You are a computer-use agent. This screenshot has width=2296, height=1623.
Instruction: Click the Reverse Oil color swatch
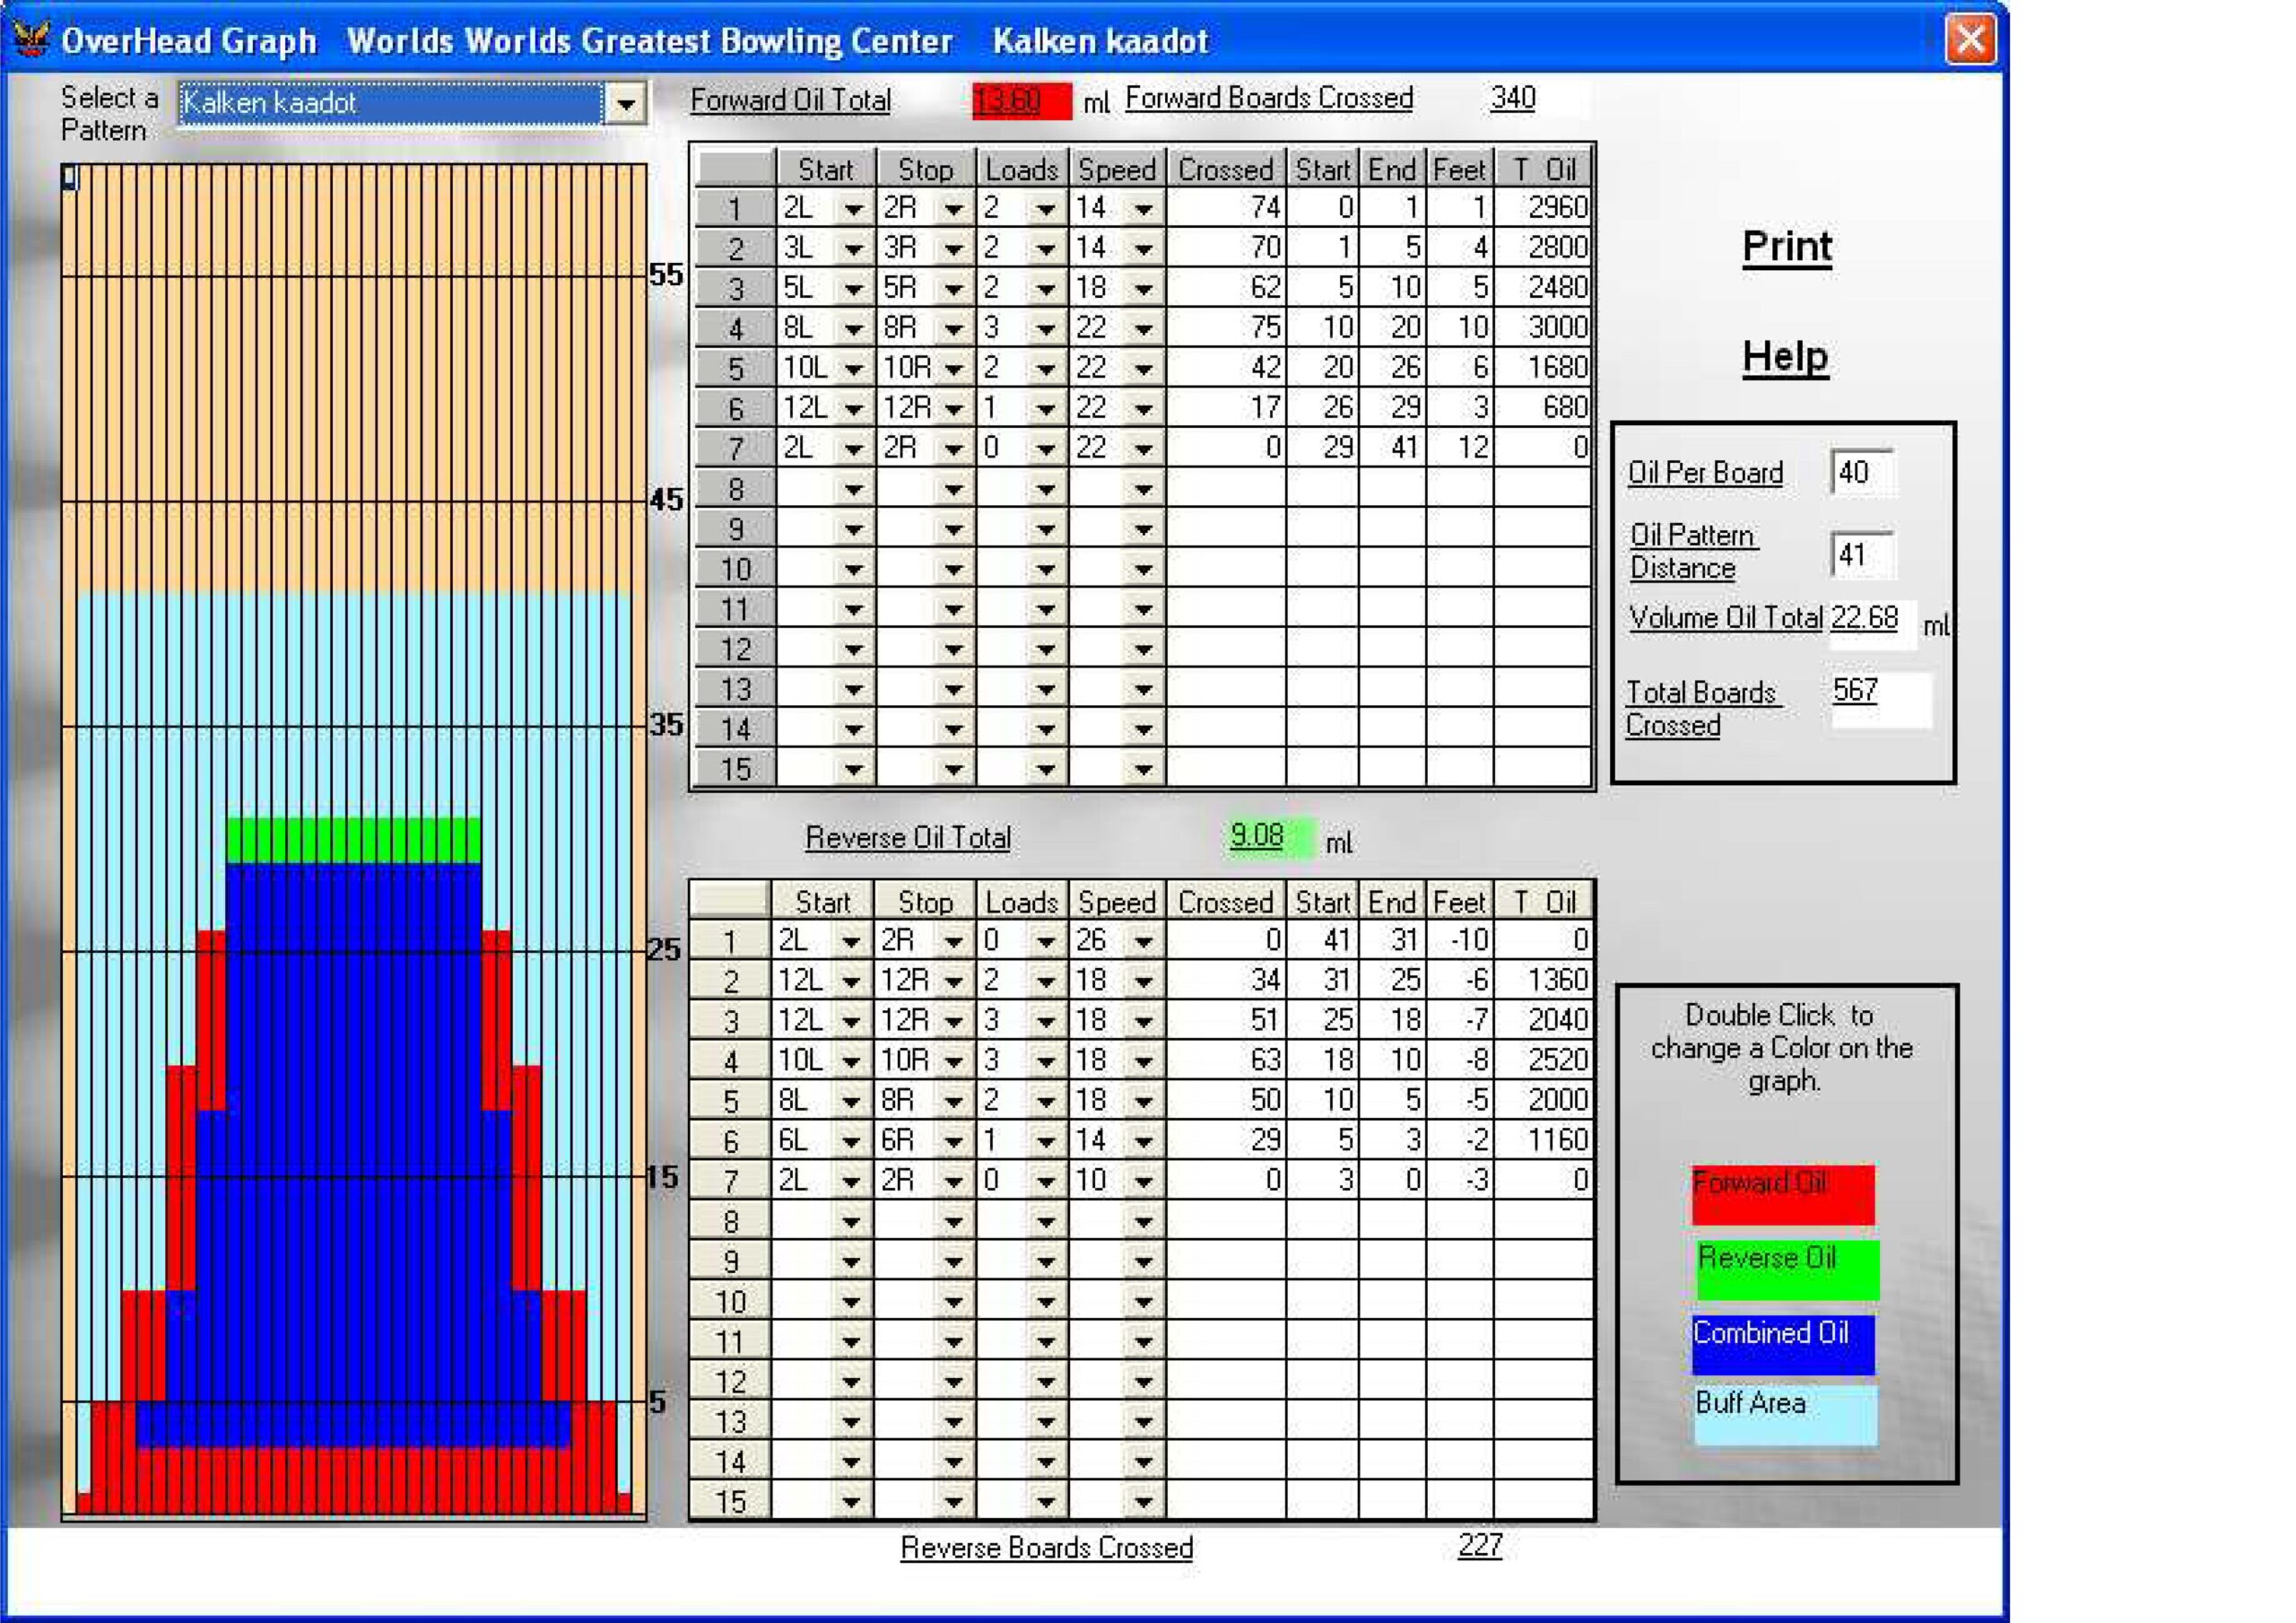(1787, 1270)
